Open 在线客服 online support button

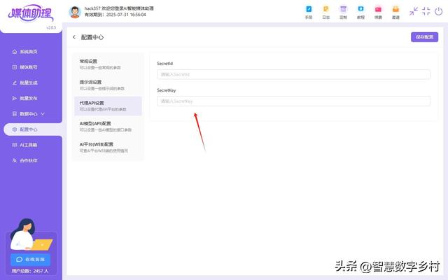(x=31, y=259)
